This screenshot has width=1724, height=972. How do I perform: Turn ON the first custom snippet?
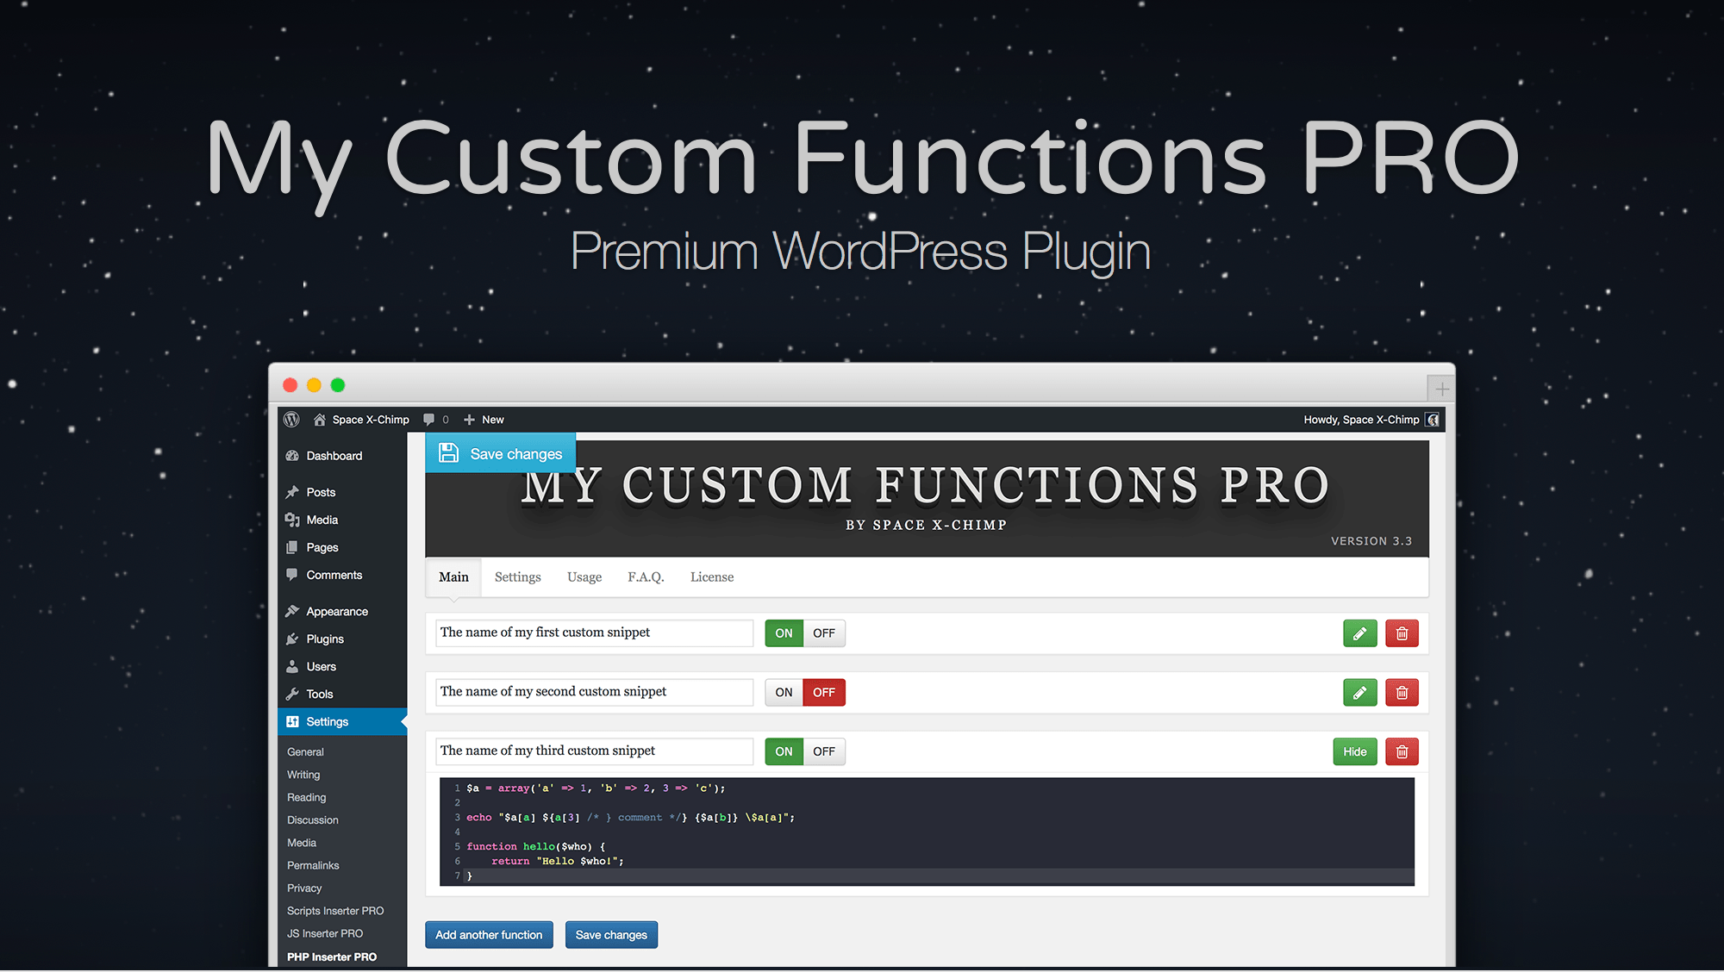tap(784, 633)
